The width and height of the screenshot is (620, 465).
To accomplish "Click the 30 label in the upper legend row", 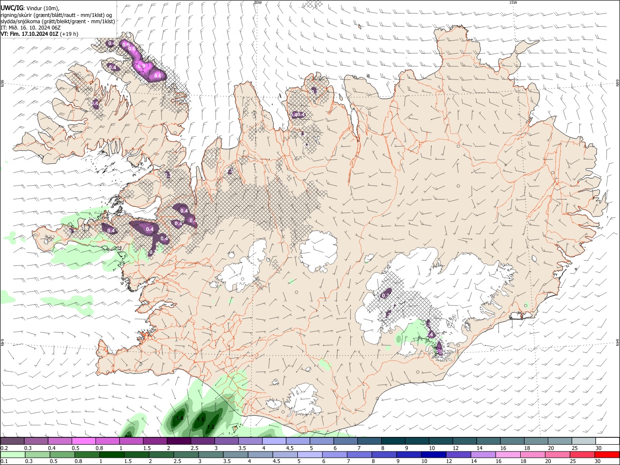I will click(x=599, y=448).
